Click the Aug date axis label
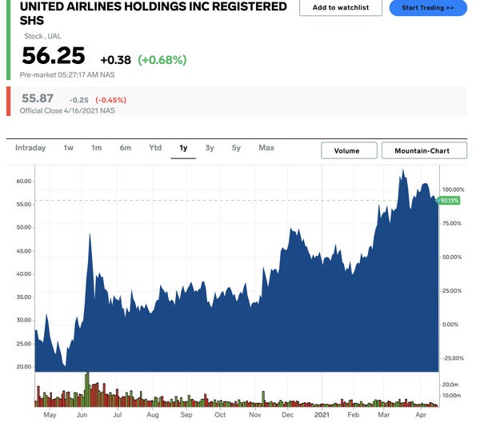This screenshot has height=423, width=480. (153, 415)
